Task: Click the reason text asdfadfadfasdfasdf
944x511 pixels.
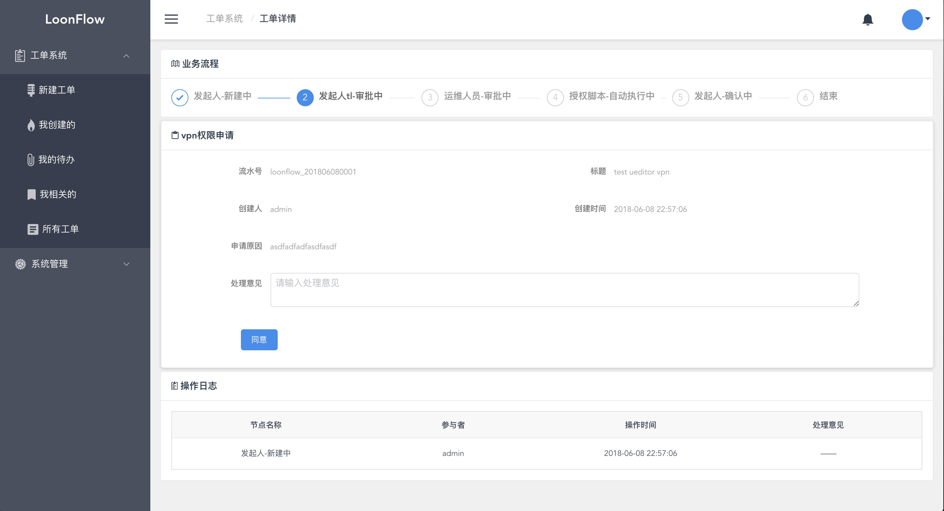Action: point(303,247)
